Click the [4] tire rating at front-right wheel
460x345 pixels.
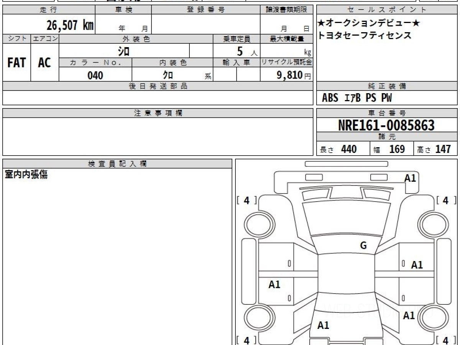(x=446, y=200)
